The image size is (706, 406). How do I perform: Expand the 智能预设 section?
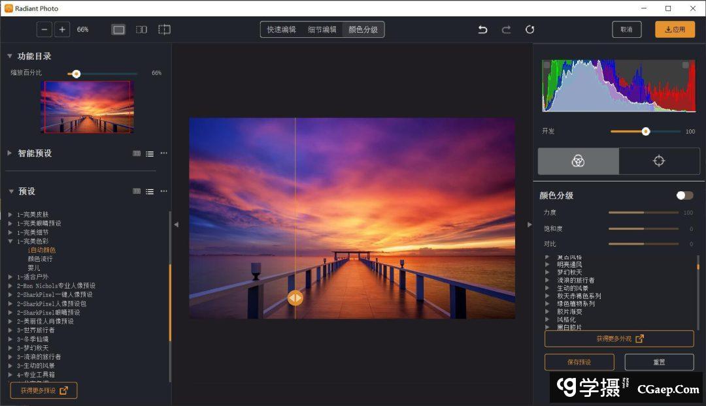10,153
